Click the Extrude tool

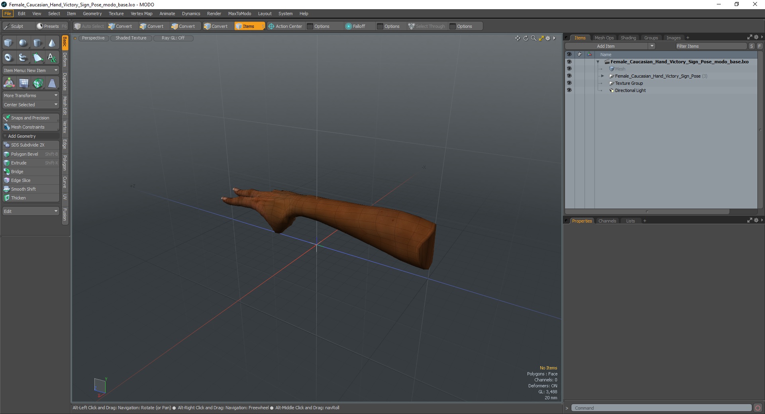[31, 163]
